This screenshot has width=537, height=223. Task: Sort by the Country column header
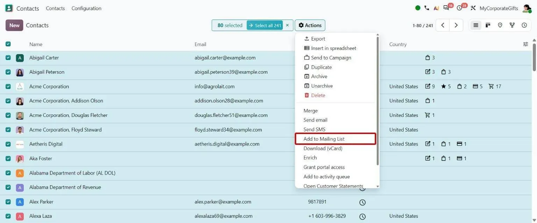point(398,44)
